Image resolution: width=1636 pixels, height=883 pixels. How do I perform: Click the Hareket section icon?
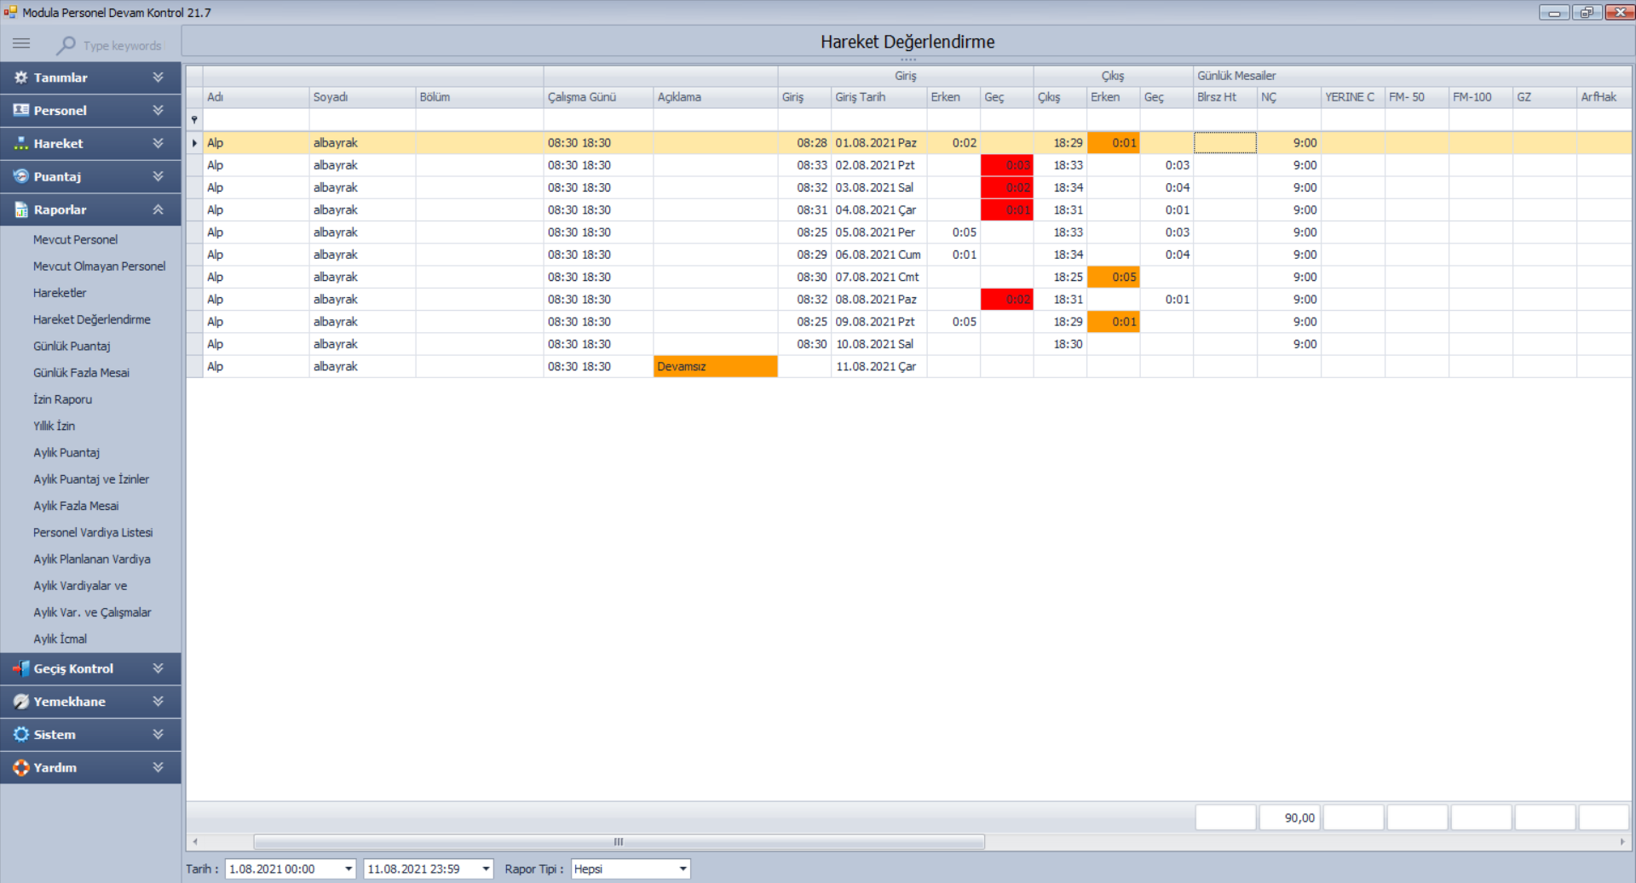pyautogui.click(x=20, y=144)
